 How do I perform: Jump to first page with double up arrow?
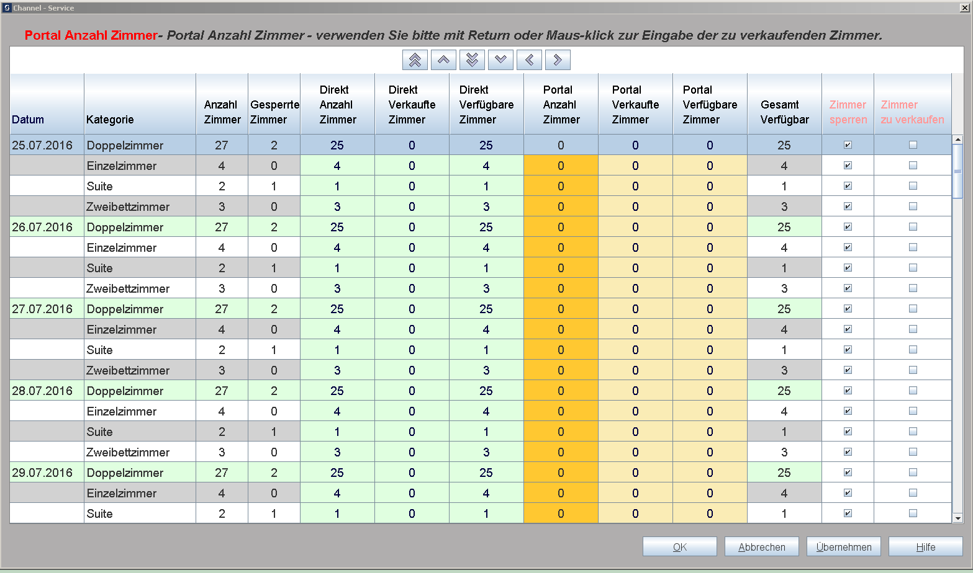[415, 60]
